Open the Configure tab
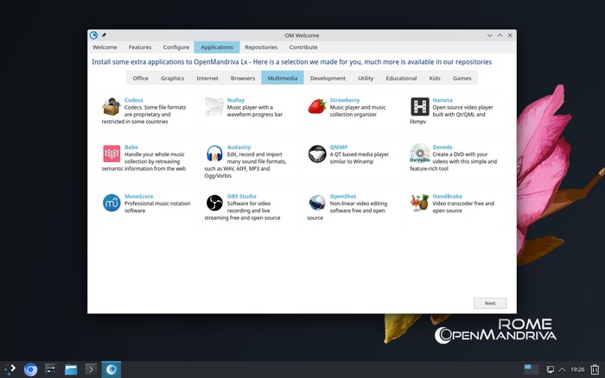This screenshot has width=605, height=378. pyautogui.click(x=176, y=47)
